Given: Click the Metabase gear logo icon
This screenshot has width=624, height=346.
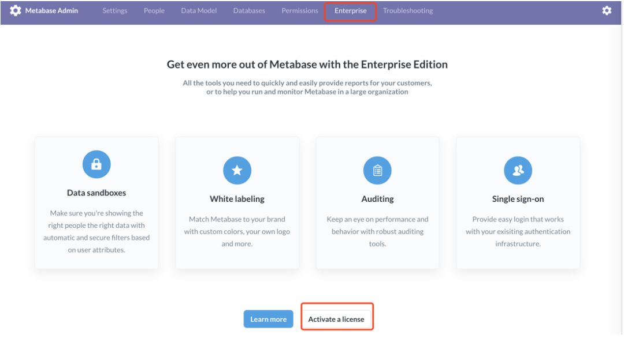Looking at the screenshot, I should pos(16,10).
